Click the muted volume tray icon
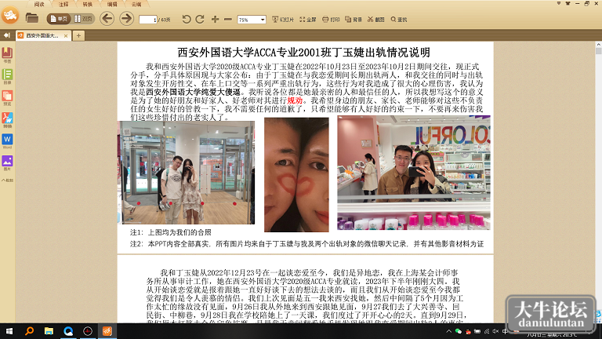 click(495, 331)
